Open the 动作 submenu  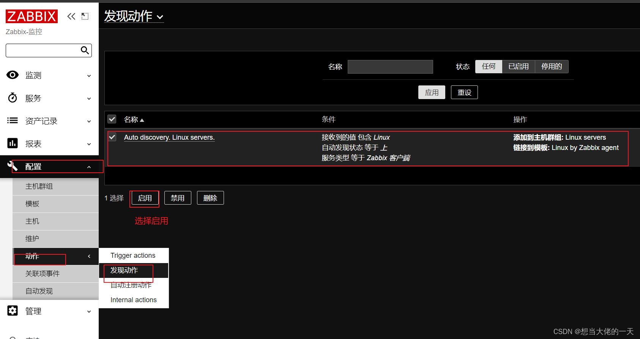tap(55, 256)
